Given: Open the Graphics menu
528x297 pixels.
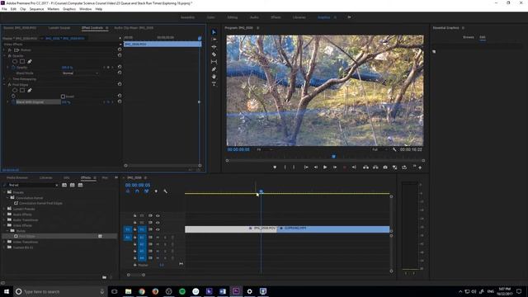Looking at the screenshot, I should pos(69,9).
